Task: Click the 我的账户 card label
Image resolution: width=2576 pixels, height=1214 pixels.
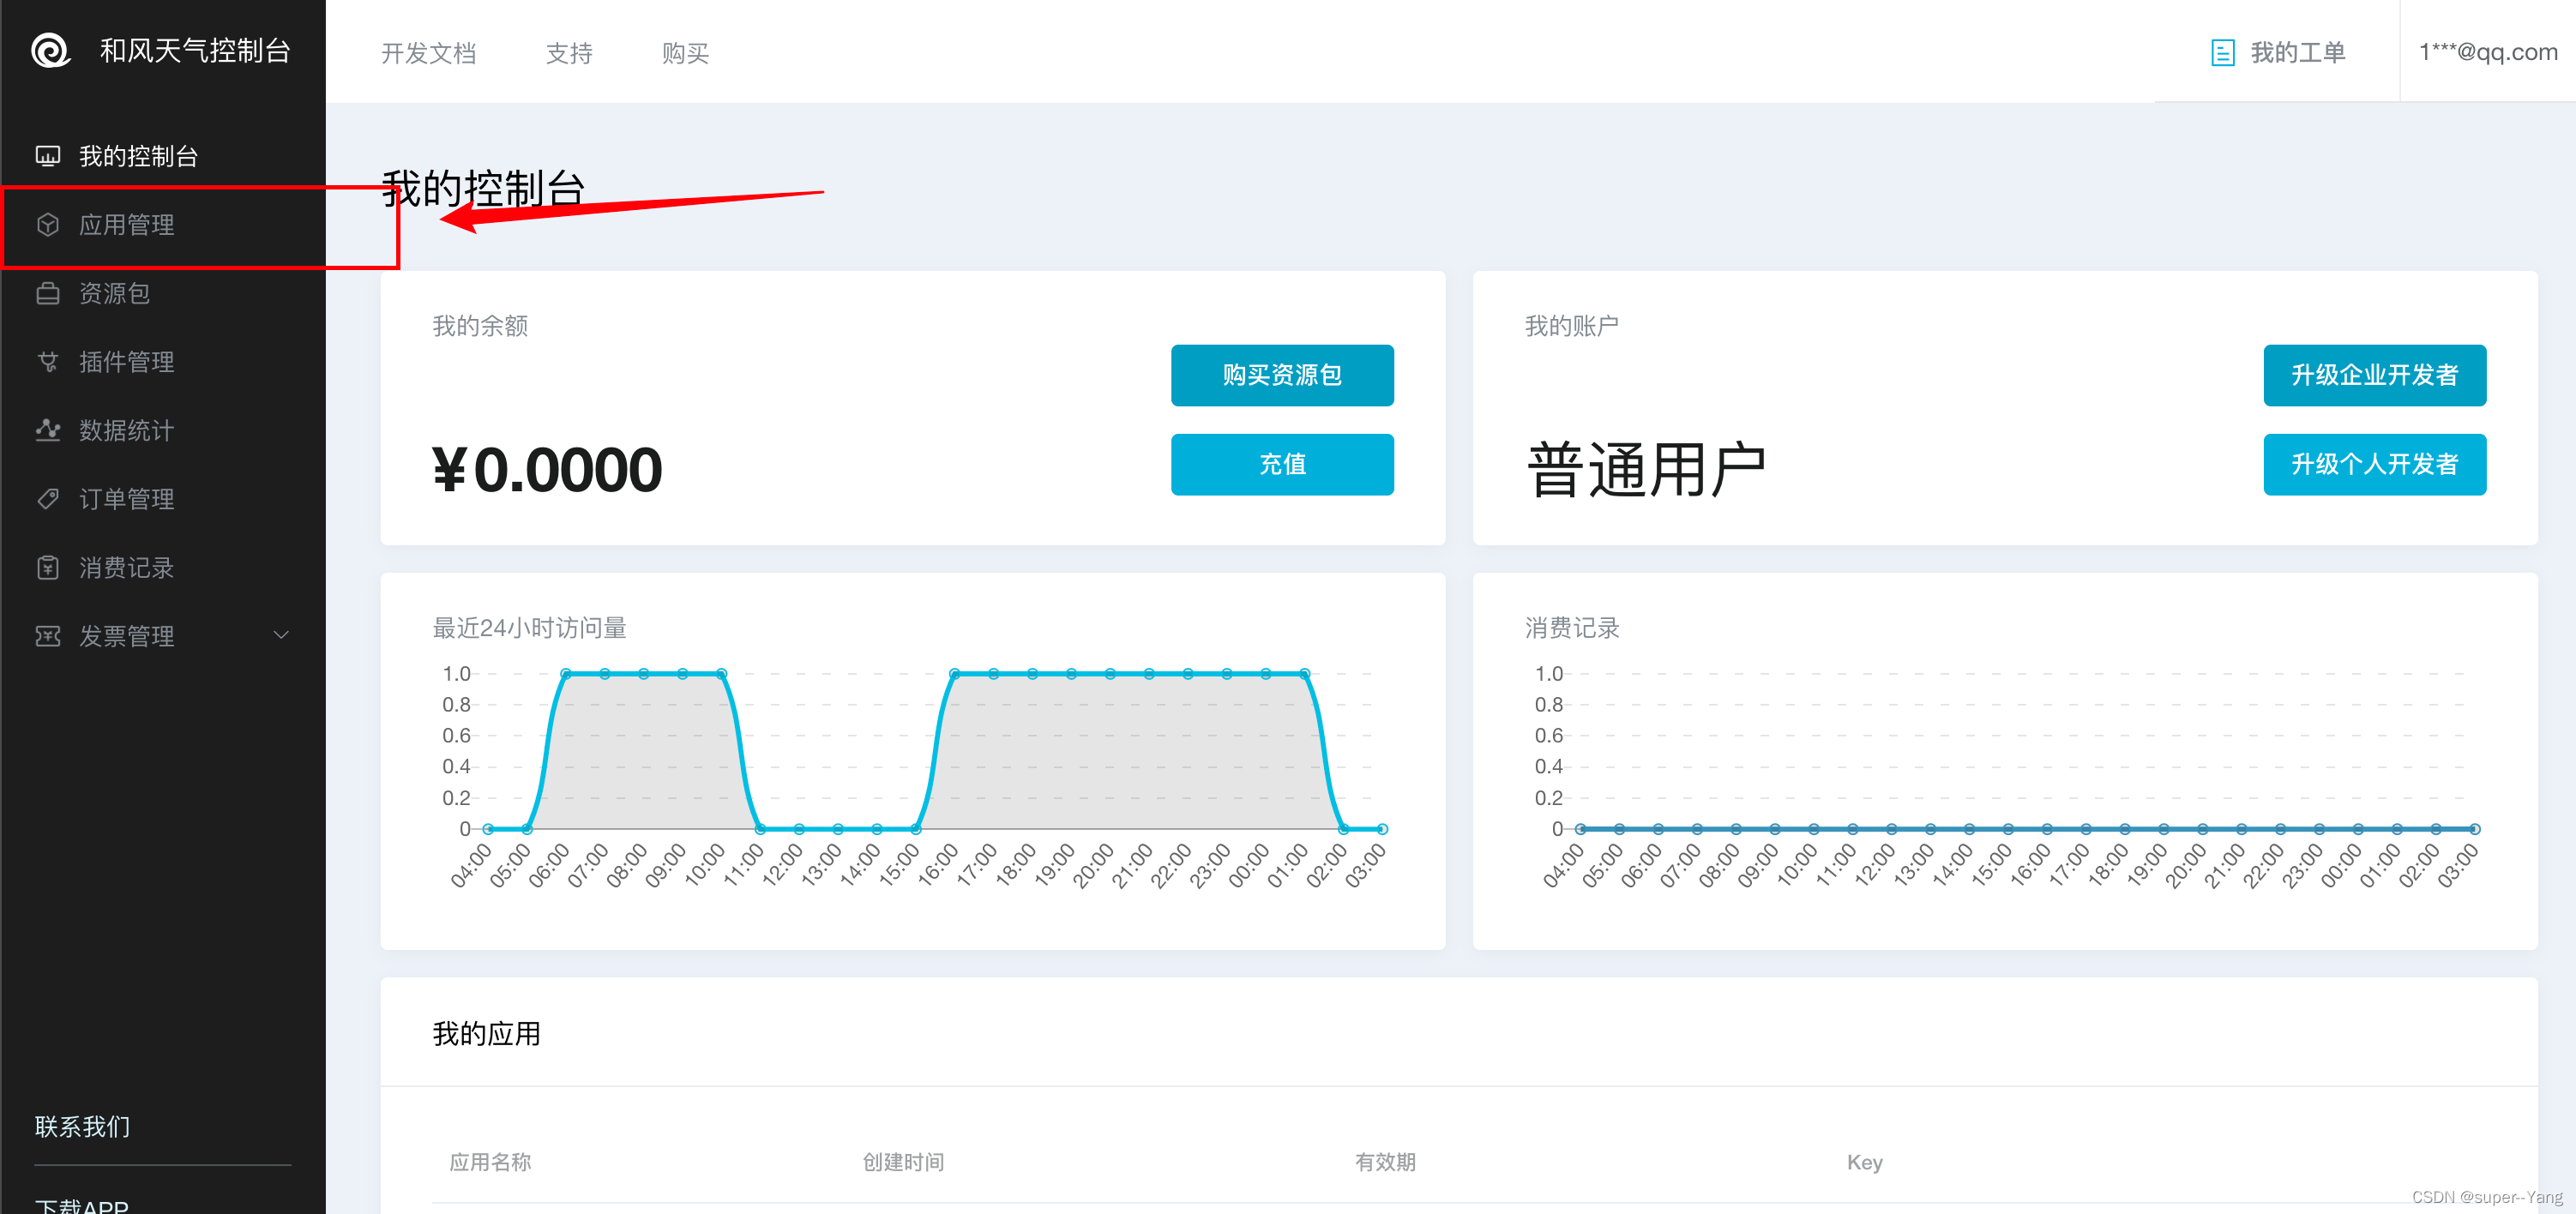Action: (x=1572, y=326)
